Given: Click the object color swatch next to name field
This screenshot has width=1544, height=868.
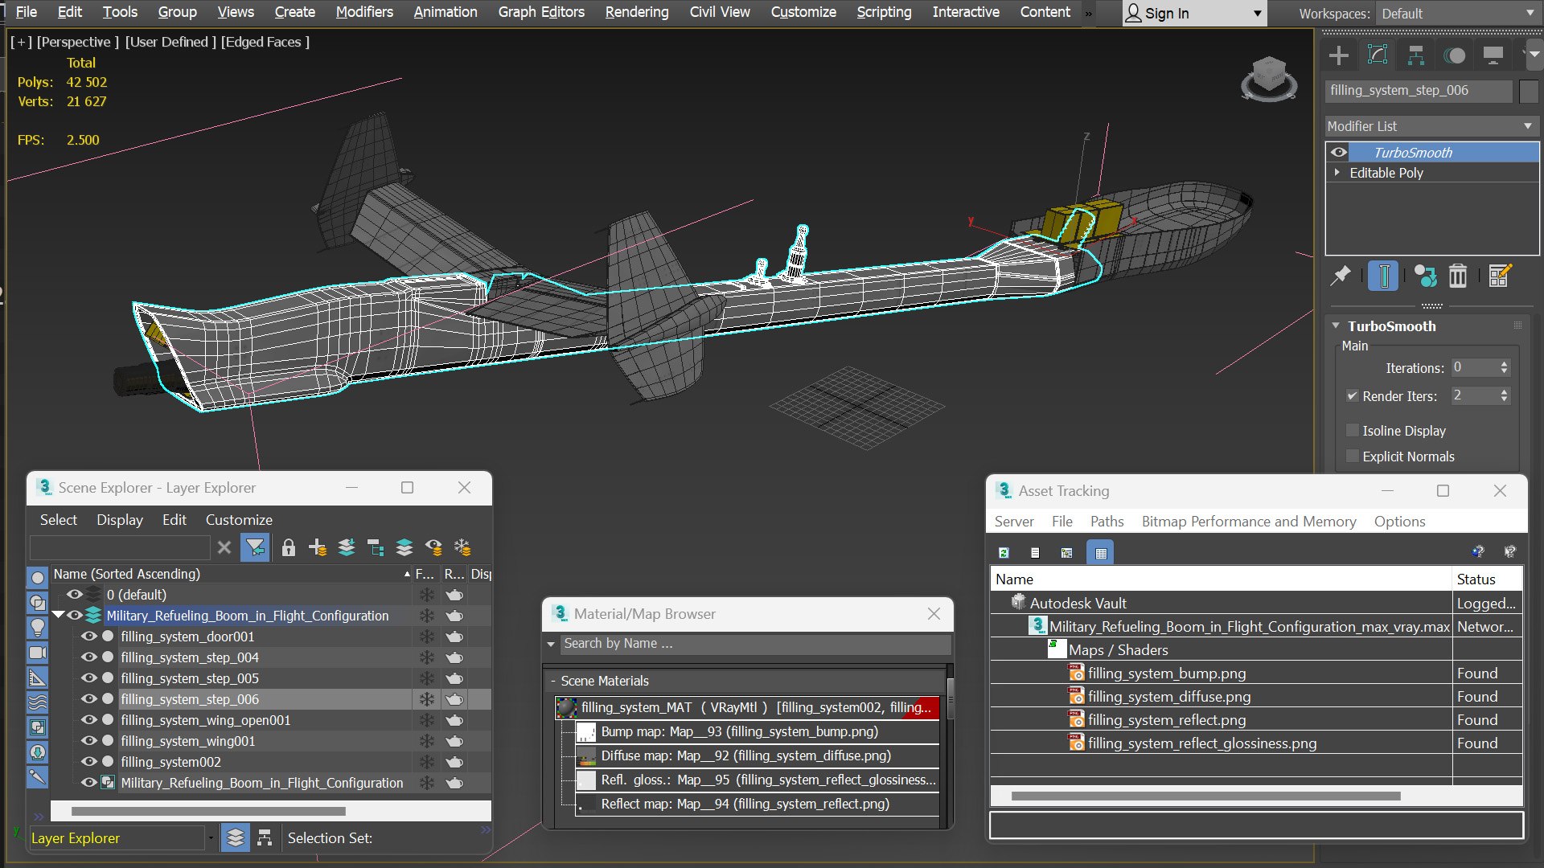Looking at the screenshot, I should point(1529,91).
